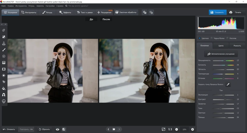Open the Настройки menu
The image size is (247, 133).
tap(50, 6)
